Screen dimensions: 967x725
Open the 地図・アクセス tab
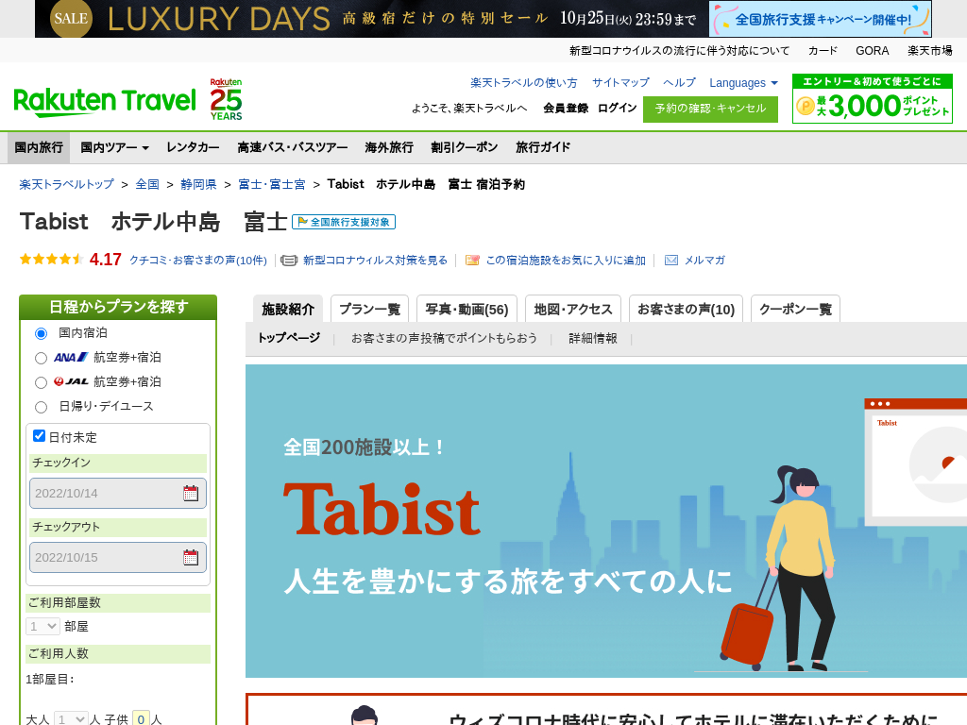coord(573,309)
